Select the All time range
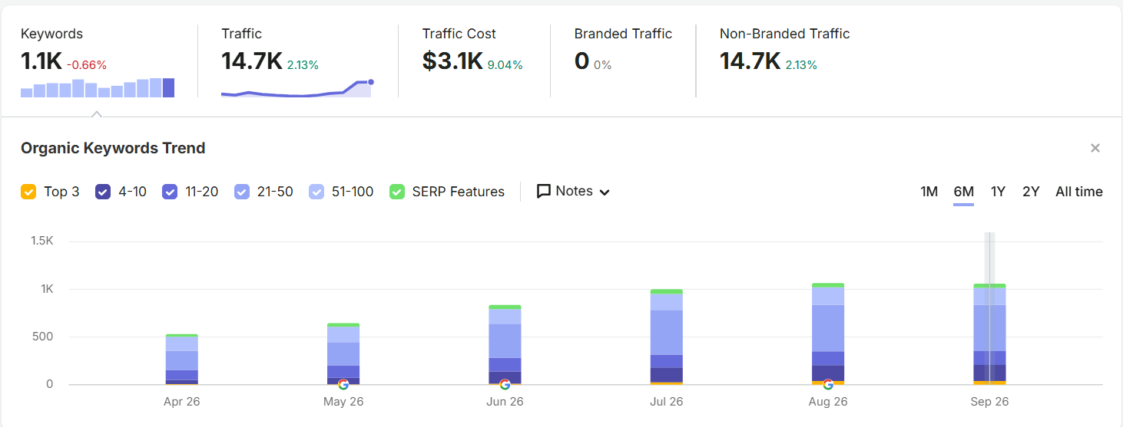 pos(1079,192)
